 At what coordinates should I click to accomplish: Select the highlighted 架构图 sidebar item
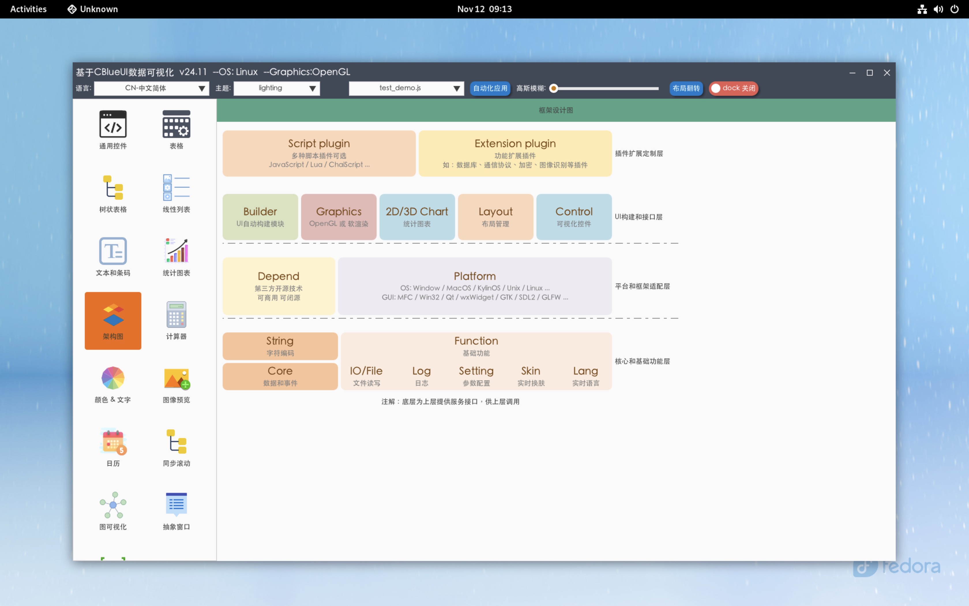point(113,321)
